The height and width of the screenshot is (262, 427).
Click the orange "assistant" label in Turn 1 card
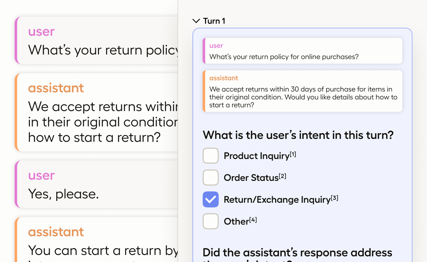[224, 78]
